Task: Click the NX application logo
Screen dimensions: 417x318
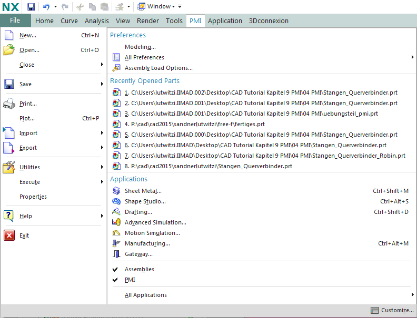Action: click(11, 7)
